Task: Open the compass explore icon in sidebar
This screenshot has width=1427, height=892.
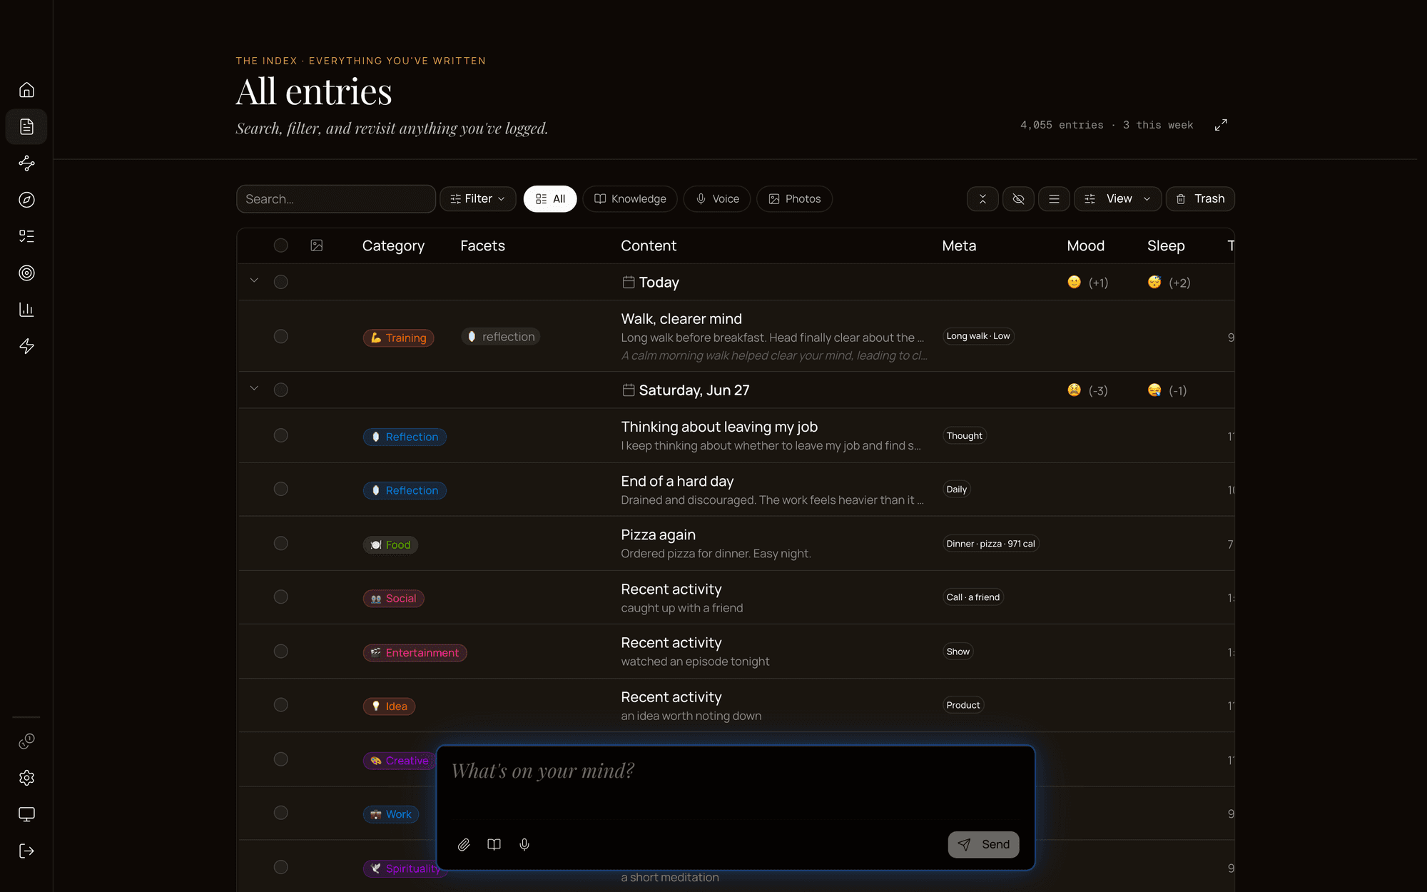Action: [x=26, y=200]
